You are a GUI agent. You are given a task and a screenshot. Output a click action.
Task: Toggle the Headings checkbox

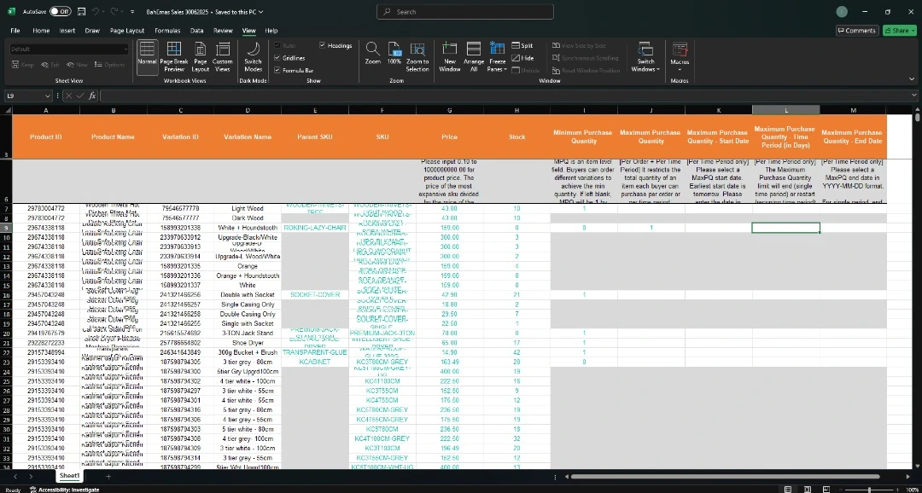point(323,45)
